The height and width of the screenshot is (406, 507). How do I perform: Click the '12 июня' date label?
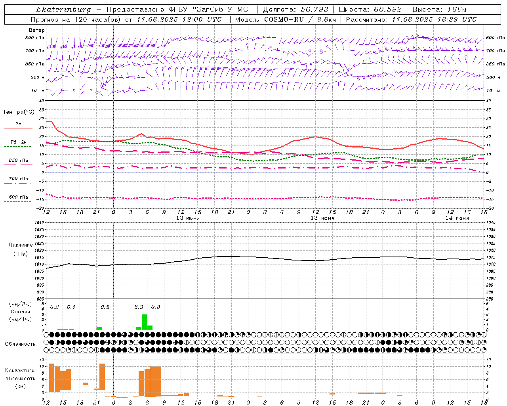(x=188, y=218)
